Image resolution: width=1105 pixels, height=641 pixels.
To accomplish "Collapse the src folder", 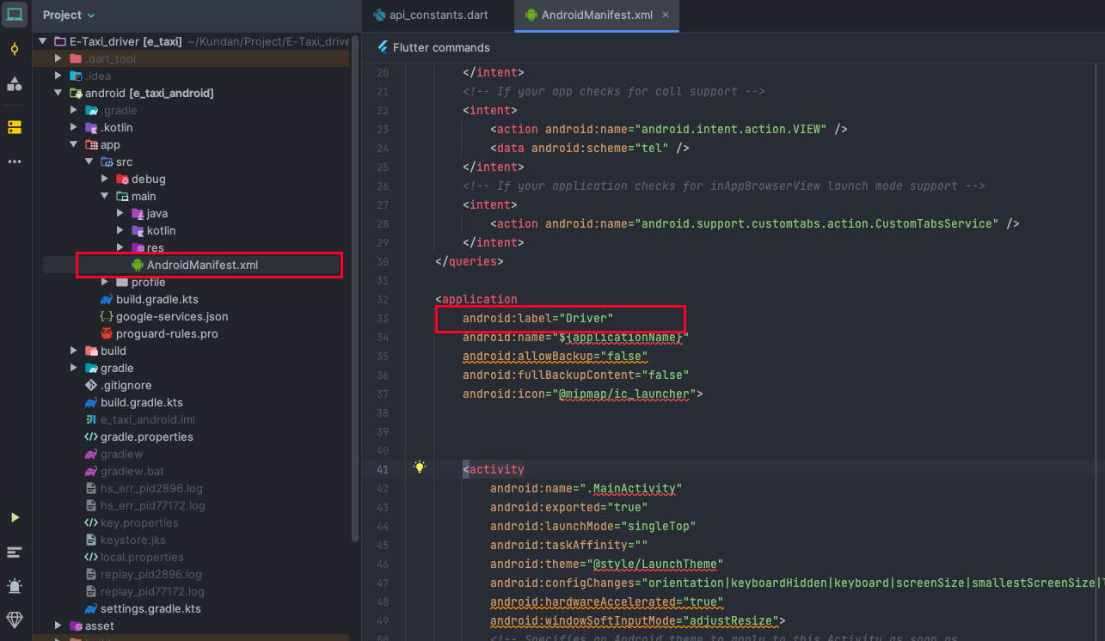I will pos(89,162).
